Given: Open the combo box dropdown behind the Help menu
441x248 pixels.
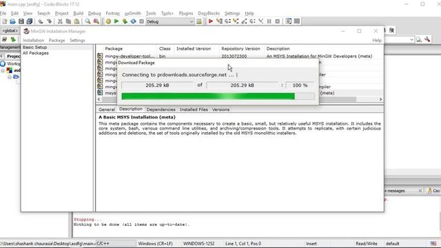Looking at the screenshot, I should [411, 40].
